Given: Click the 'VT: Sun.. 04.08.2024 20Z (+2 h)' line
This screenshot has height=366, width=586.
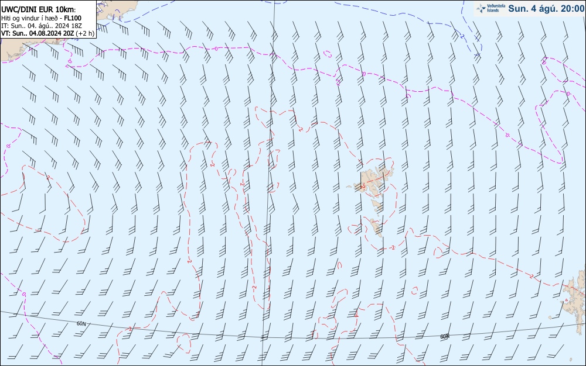Looking at the screenshot, I should [48, 33].
